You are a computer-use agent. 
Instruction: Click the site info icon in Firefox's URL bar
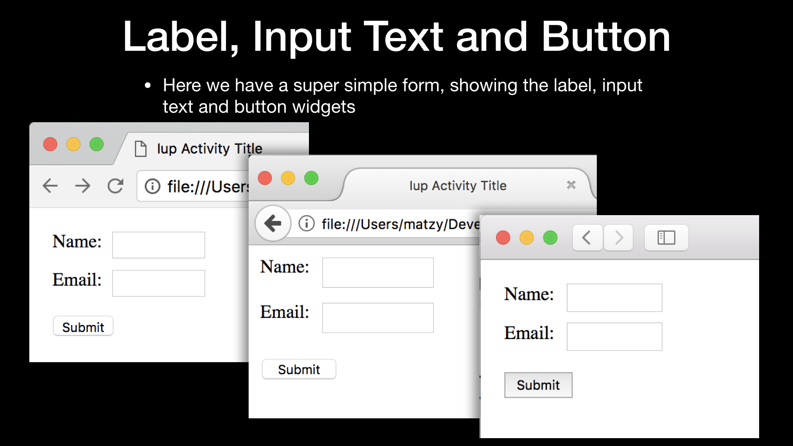306,223
